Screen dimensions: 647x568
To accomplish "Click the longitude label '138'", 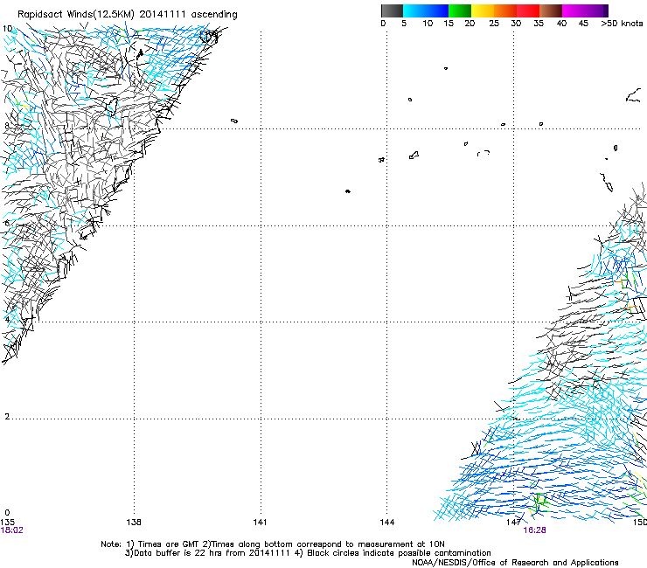I will point(133,522).
